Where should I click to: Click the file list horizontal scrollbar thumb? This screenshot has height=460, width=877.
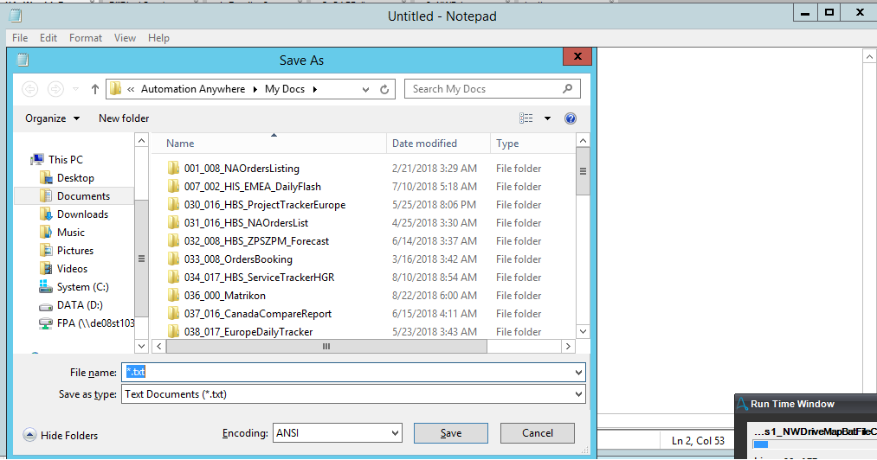326,347
